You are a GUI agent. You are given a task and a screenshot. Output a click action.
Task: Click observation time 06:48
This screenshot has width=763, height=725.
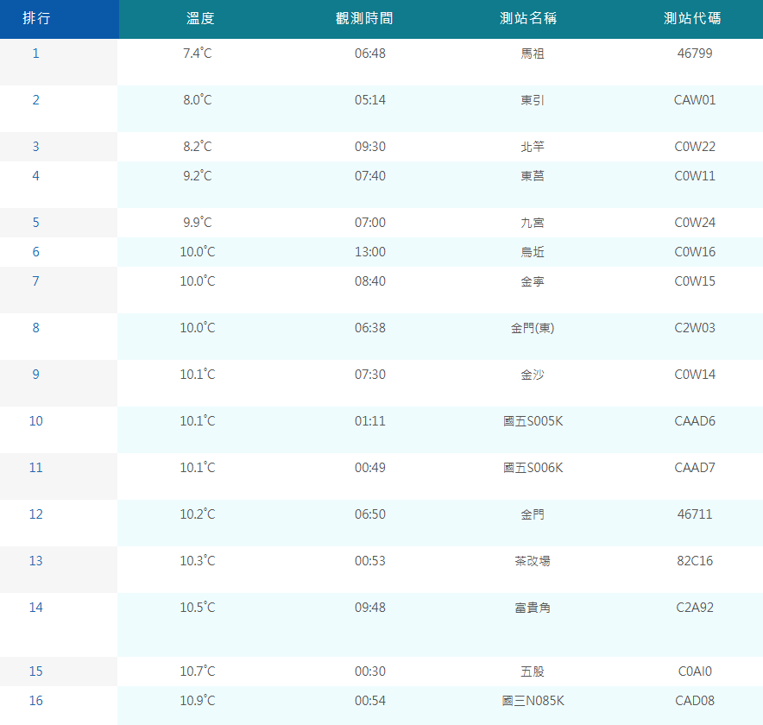(x=370, y=53)
